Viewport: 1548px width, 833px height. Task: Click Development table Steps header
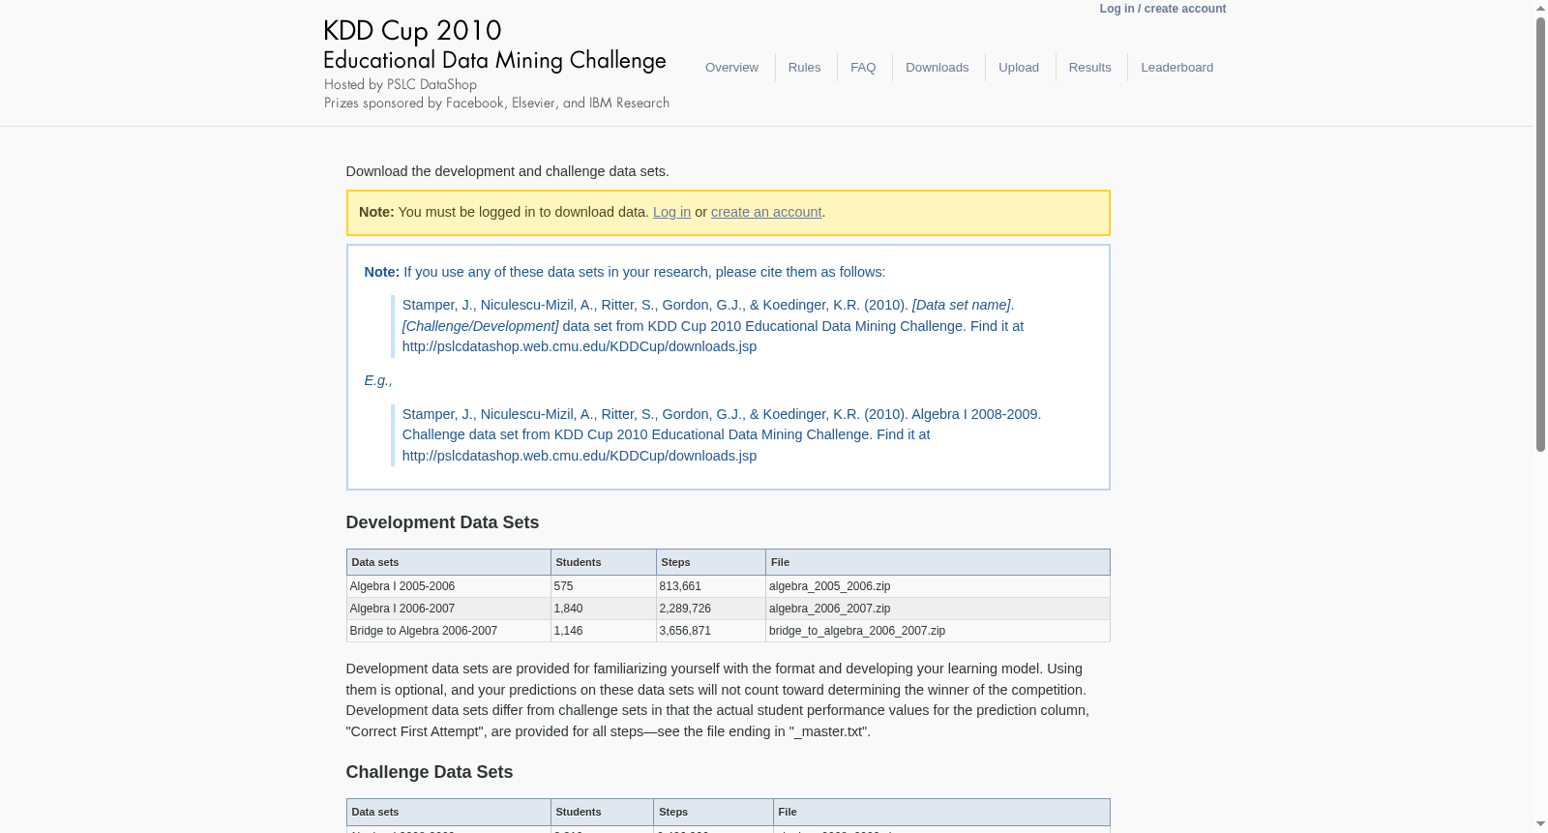pyautogui.click(x=710, y=562)
